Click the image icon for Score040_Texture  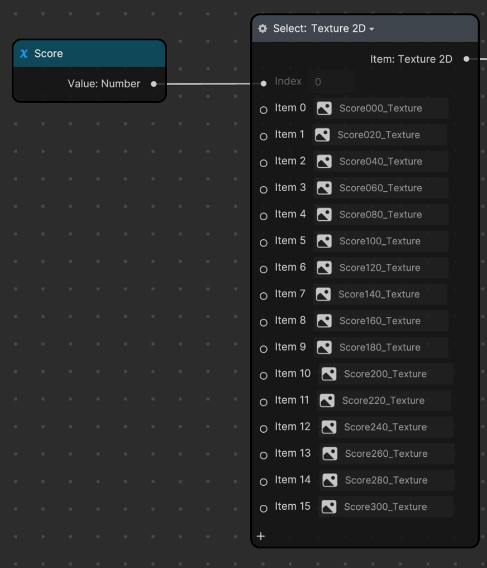(324, 161)
